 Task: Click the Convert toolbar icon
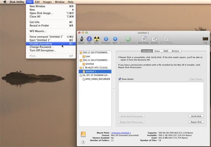coord(155,39)
